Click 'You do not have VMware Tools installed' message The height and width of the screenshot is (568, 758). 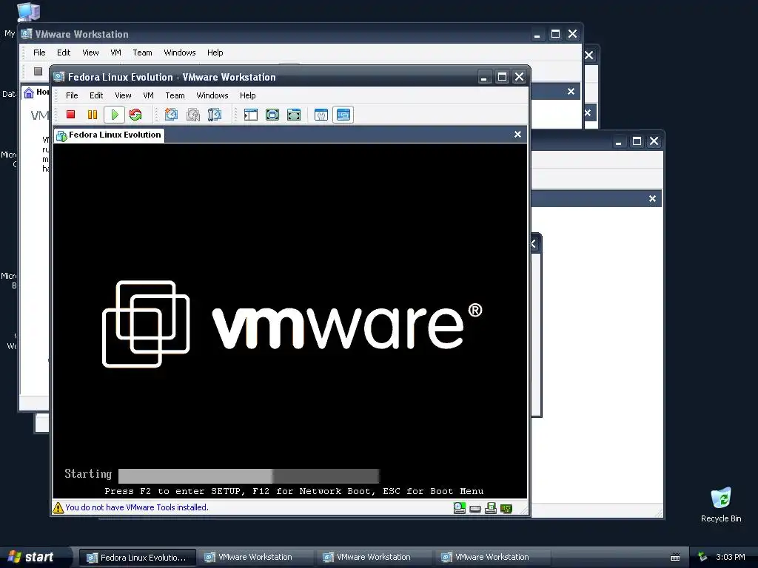coord(137,507)
